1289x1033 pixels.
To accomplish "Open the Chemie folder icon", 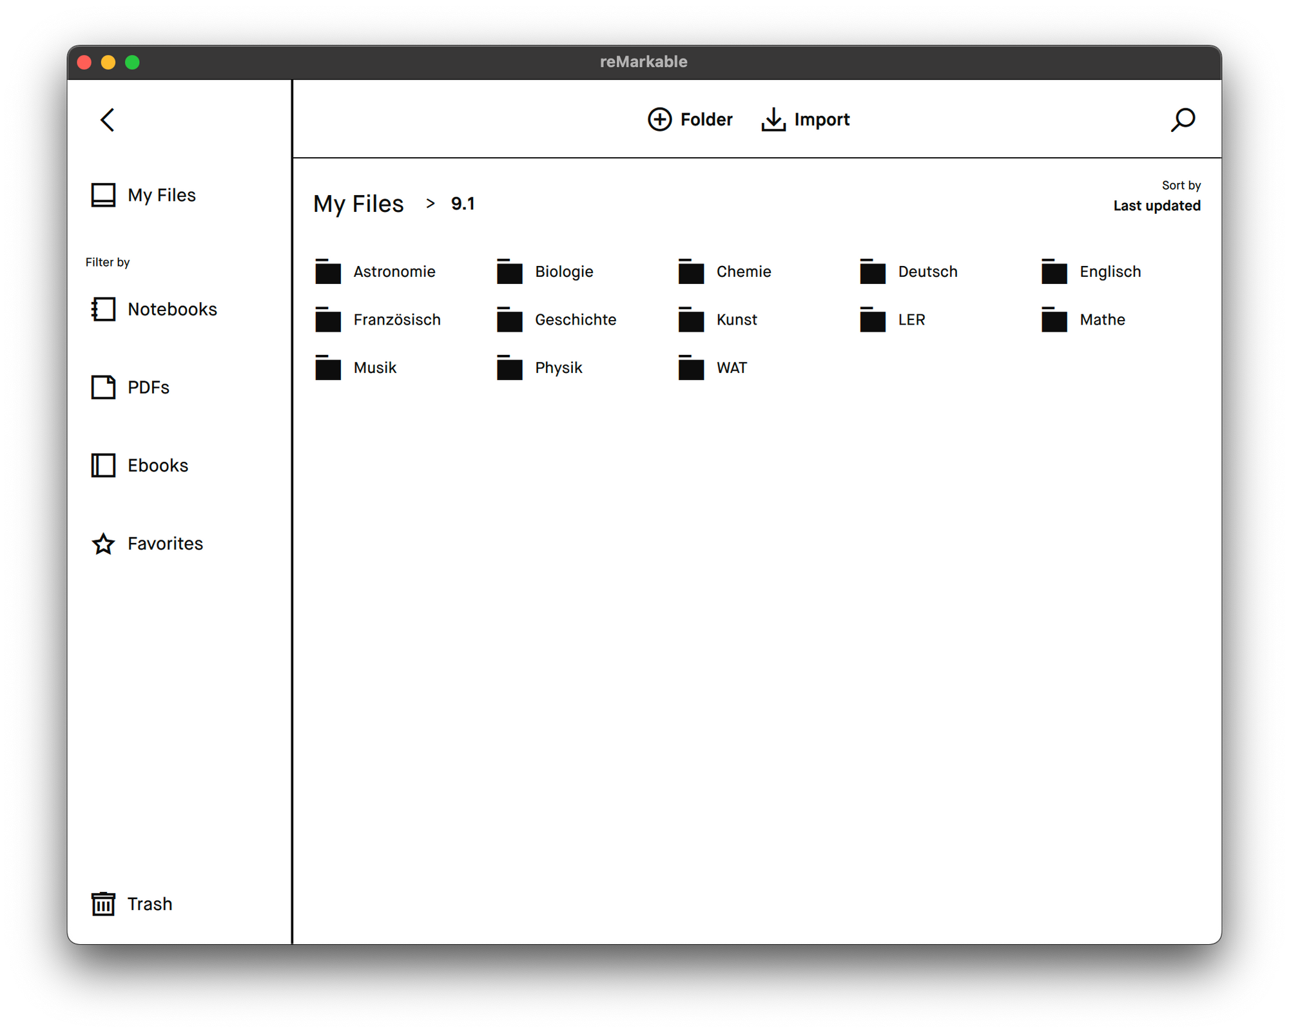I will click(692, 272).
